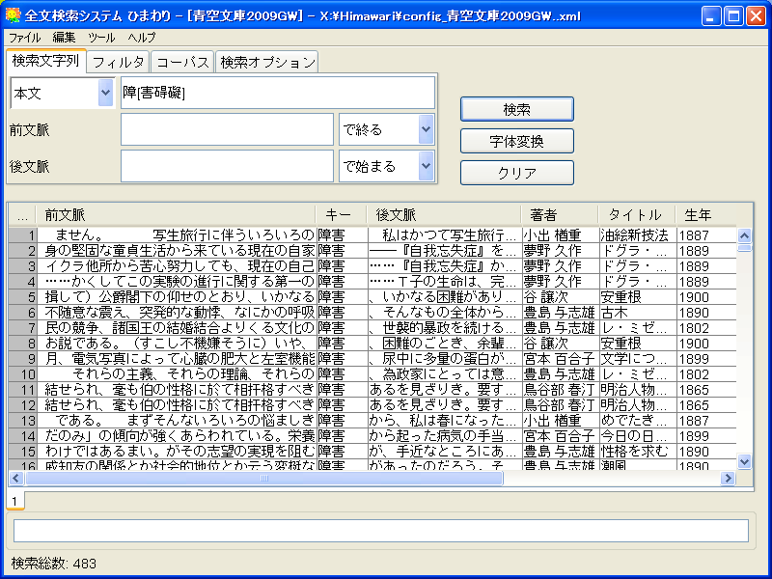Click the Himawari app icon in title bar
Image resolution: width=772 pixels, height=579 pixels.
pos(13,15)
